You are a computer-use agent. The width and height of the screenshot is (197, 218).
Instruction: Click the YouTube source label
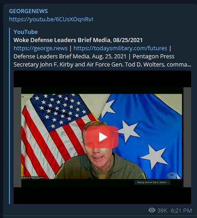click(26, 32)
